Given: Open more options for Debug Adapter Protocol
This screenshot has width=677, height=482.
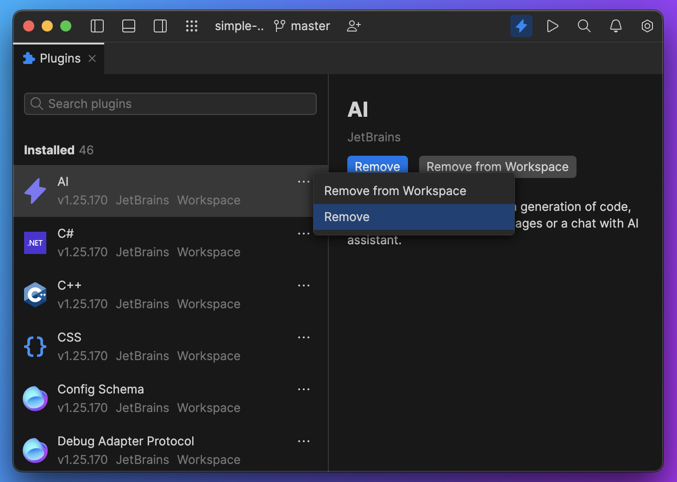Looking at the screenshot, I should coord(304,441).
